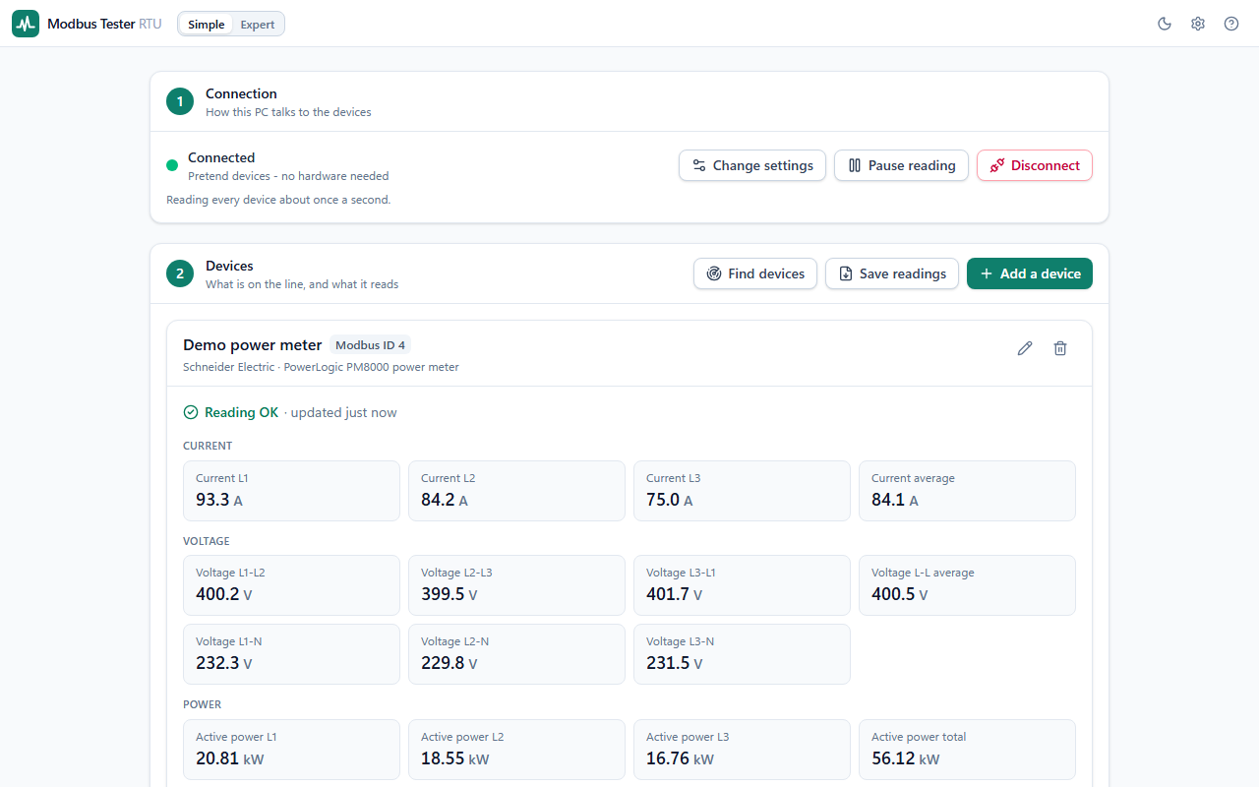Click the Demo power meter title
The image size is (1259, 787).
(252, 345)
